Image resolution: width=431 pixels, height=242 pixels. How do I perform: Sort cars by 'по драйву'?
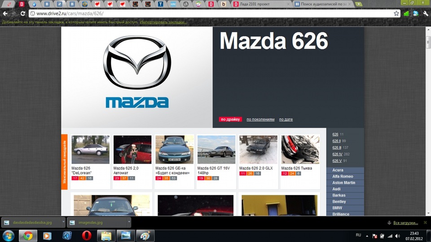click(x=230, y=119)
